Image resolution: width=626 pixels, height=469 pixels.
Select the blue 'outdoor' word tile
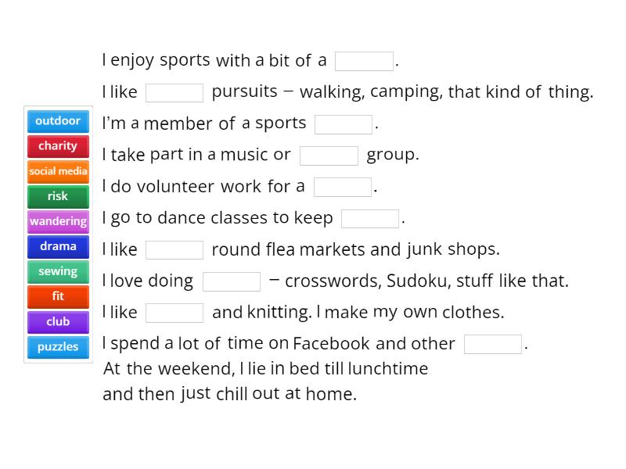58,121
